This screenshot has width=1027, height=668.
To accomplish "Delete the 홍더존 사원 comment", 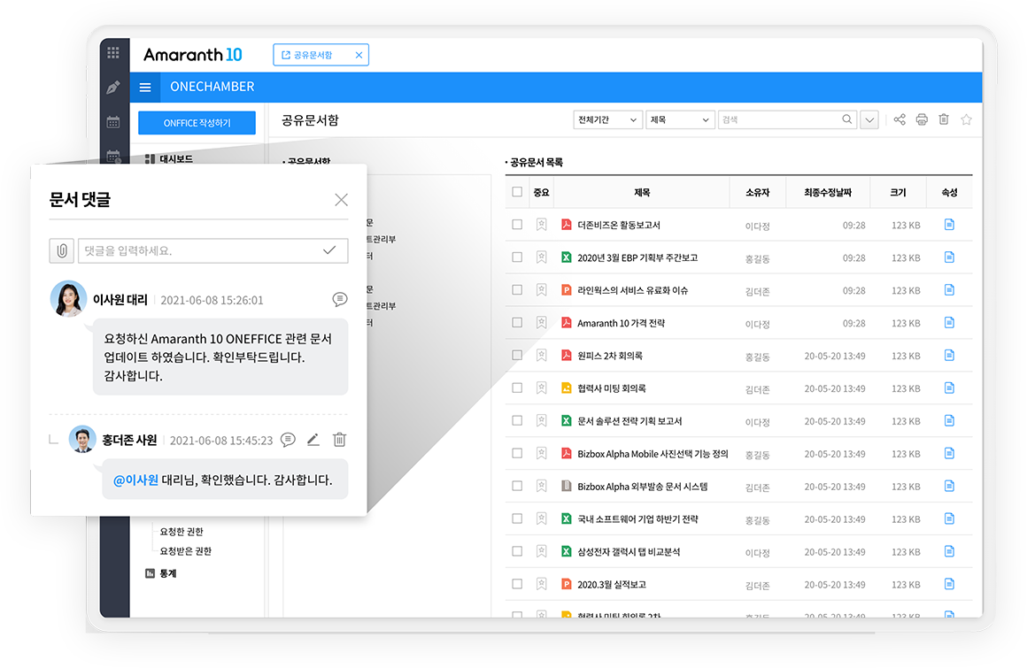I will (339, 440).
